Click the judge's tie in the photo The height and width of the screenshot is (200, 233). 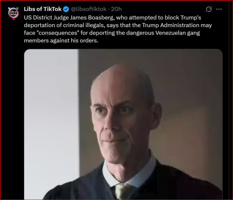tap(123, 192)
